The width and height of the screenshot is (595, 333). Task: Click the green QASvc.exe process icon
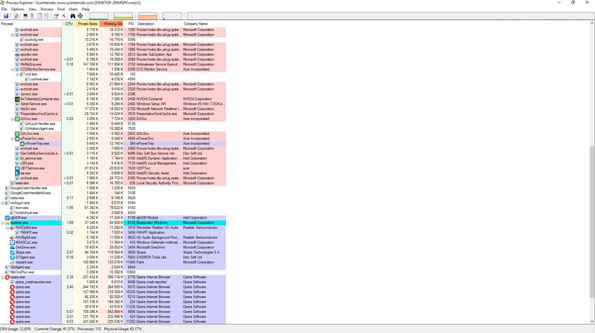(x=17, y=119)
